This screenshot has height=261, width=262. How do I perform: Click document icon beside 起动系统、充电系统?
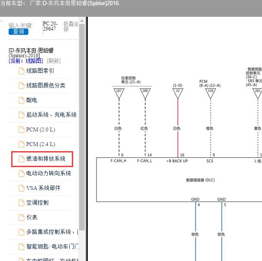click(22, 115)
